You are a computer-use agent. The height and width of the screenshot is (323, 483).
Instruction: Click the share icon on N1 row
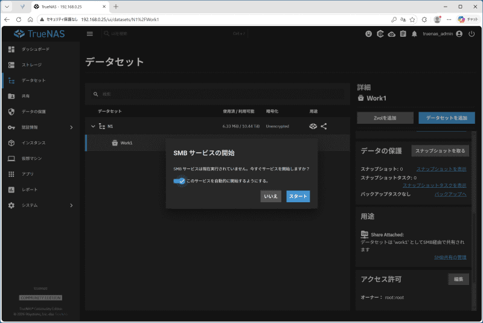324,126
